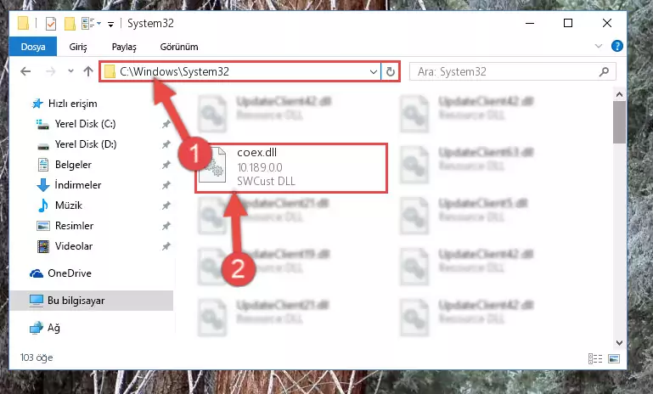This screenshot has width=653, height=394.
Task: Click the New folder quick access icon
Action: coord(70,23)
